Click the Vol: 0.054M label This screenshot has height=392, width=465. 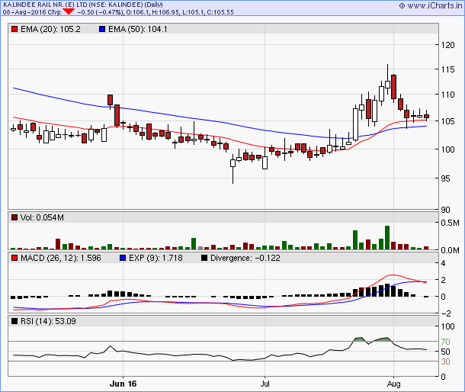click(42, 217)
